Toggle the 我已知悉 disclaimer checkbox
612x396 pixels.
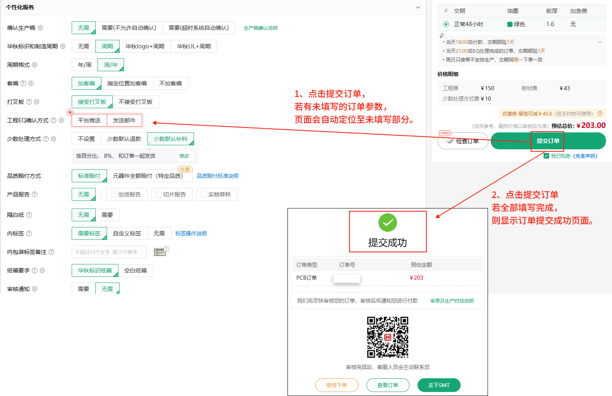546,156
